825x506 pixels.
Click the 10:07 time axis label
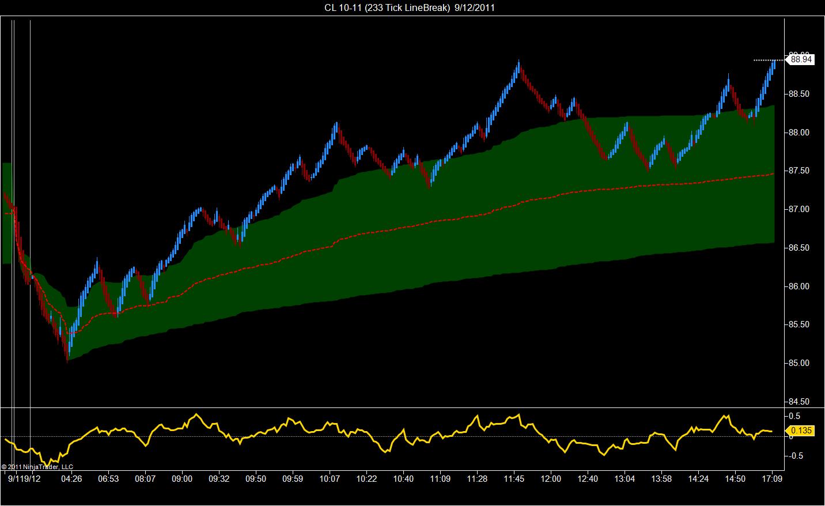click(330, 478)
